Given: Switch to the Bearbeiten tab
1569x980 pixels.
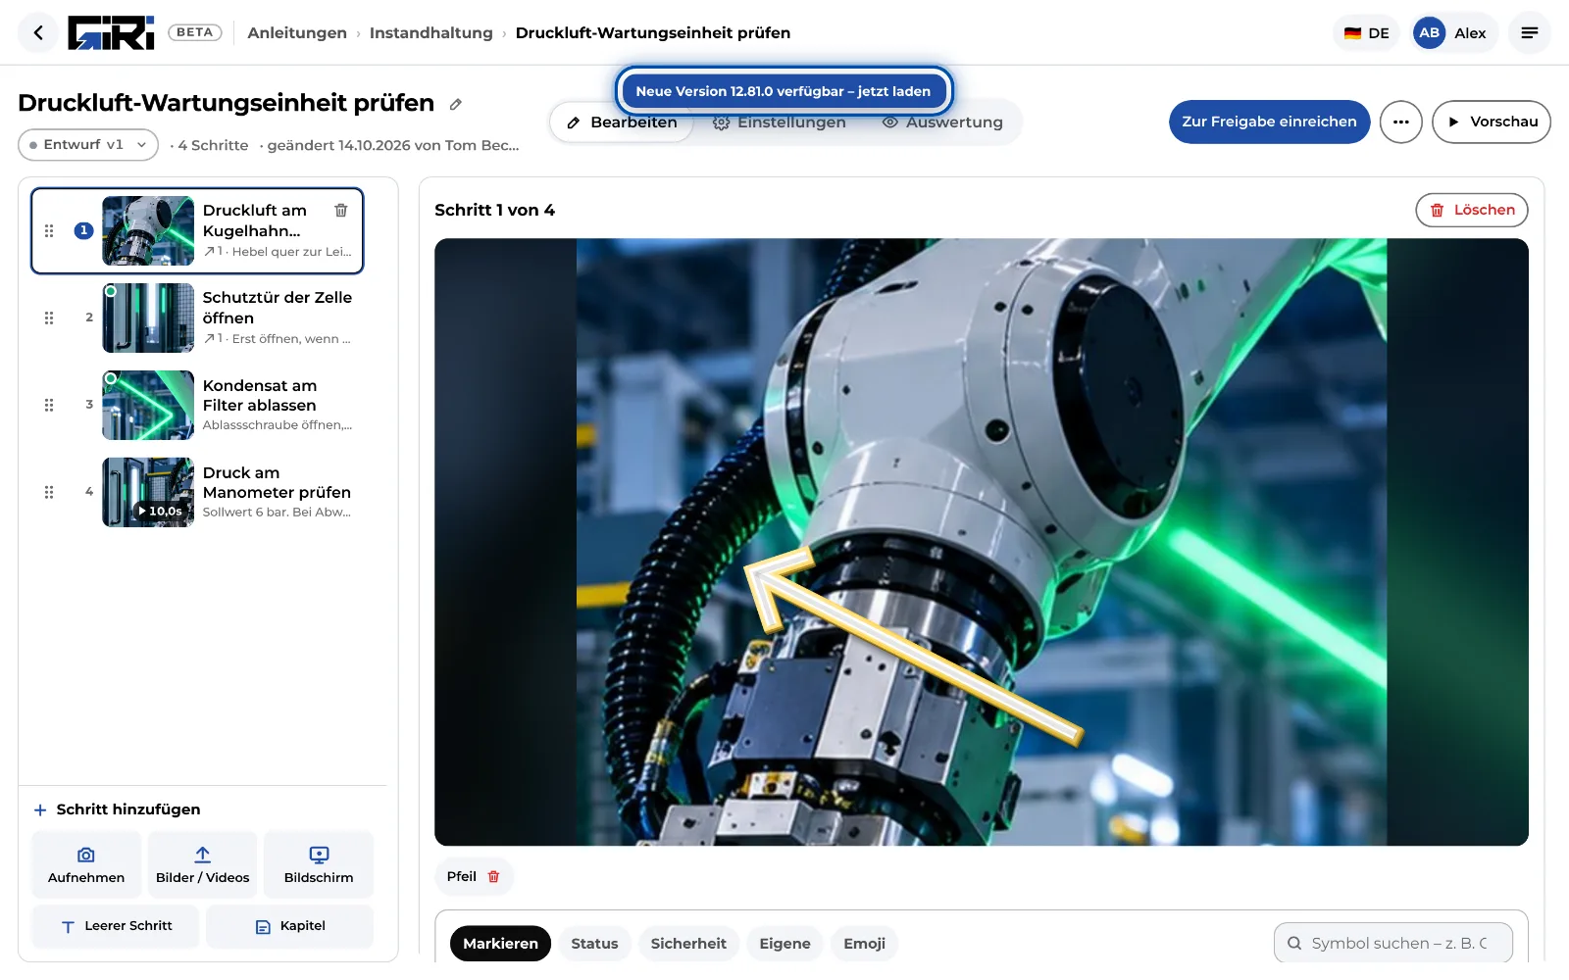Looking at the screenshot, I should [623, 122].
